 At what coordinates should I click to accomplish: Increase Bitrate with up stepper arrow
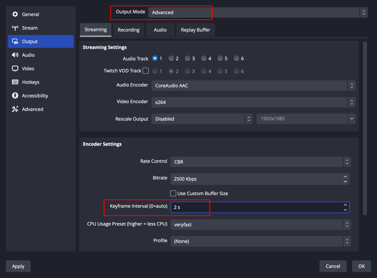(x=345, y=177)
